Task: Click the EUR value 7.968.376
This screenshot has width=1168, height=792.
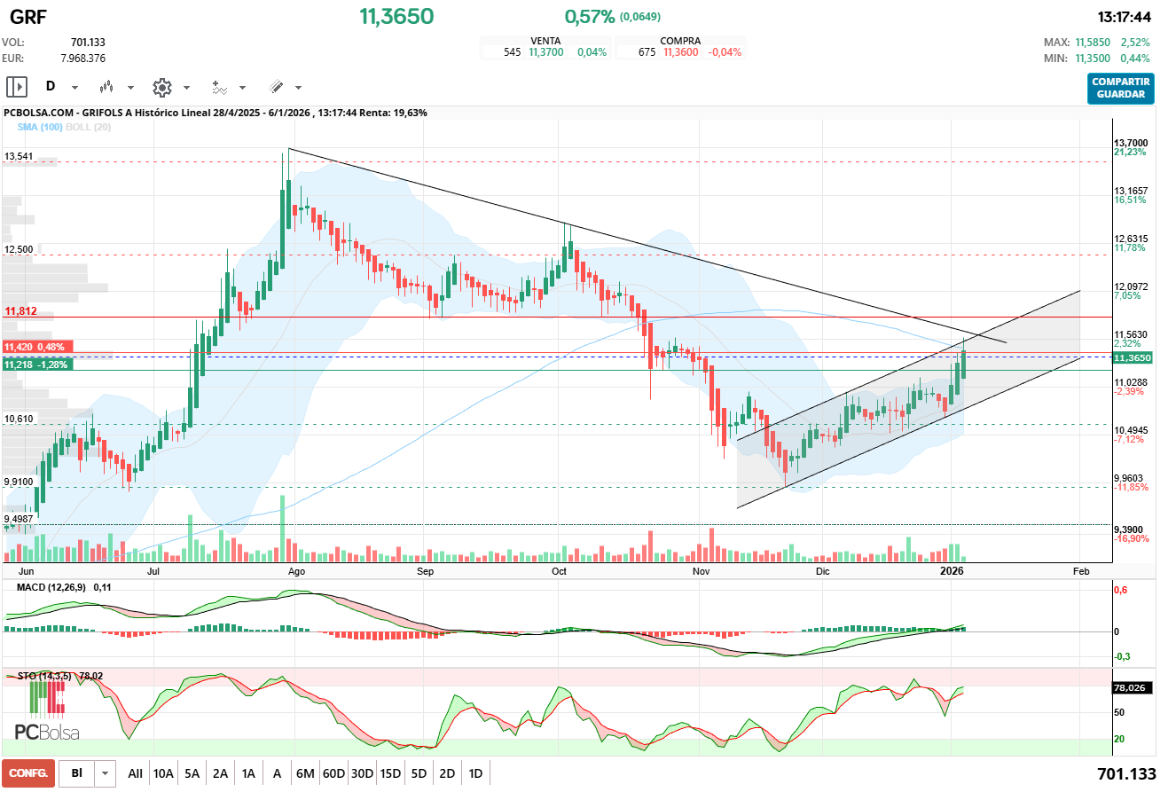Action: tap(83, 59)
